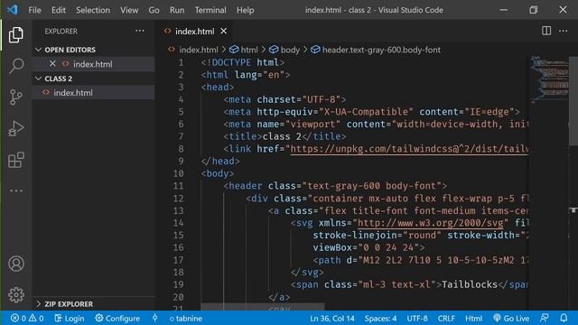Click the VS Code logo icon

(12, 10)
